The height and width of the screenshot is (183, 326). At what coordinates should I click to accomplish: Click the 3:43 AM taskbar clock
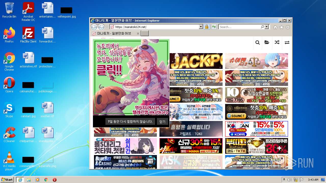pyautogui.click(x=313, y=180)
